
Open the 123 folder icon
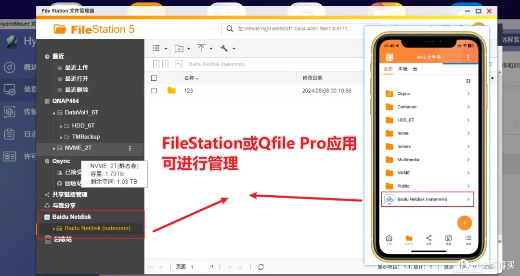[171, 90]
